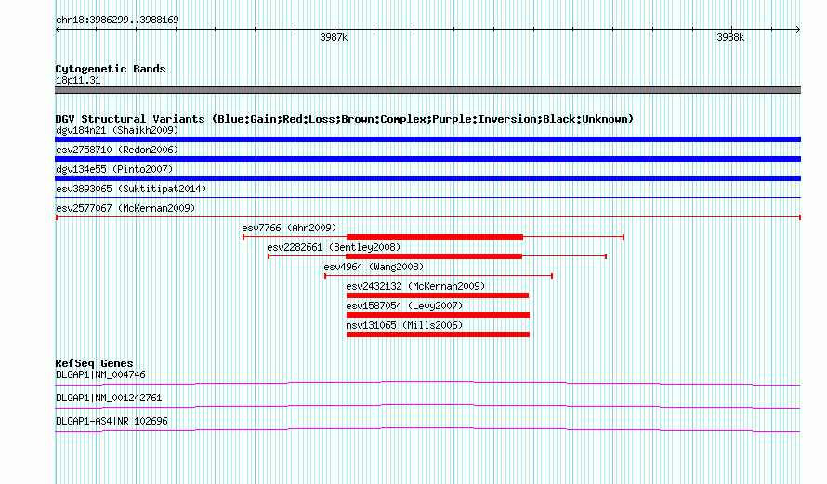Click the chr18:3986299..3988169 coordinate label
827x484 pixels.
[x=117, y=20]
